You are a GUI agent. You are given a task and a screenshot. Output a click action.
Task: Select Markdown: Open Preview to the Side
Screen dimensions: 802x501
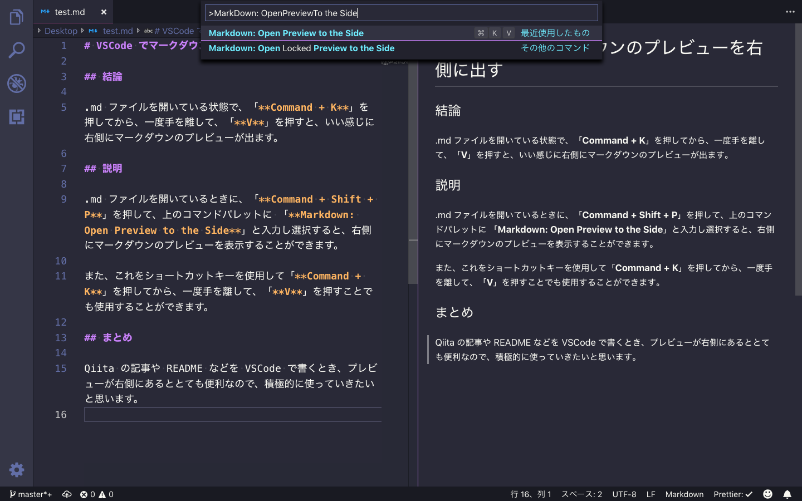pyautogui.click(x=286, y=33)
